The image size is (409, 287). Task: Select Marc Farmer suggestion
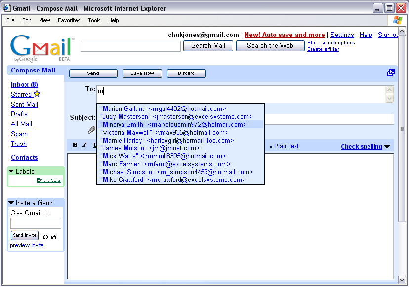(x=180, y=164)
